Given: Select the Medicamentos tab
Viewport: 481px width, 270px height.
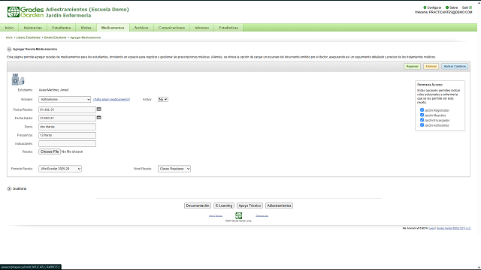Looking at the screenshot, I should click(x=113, y=28).
